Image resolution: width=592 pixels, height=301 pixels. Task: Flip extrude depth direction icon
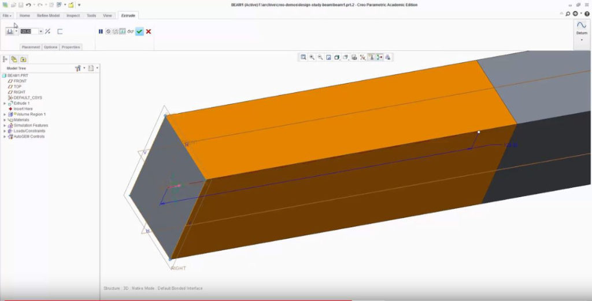pyautogui.click(x=47, y=31)
